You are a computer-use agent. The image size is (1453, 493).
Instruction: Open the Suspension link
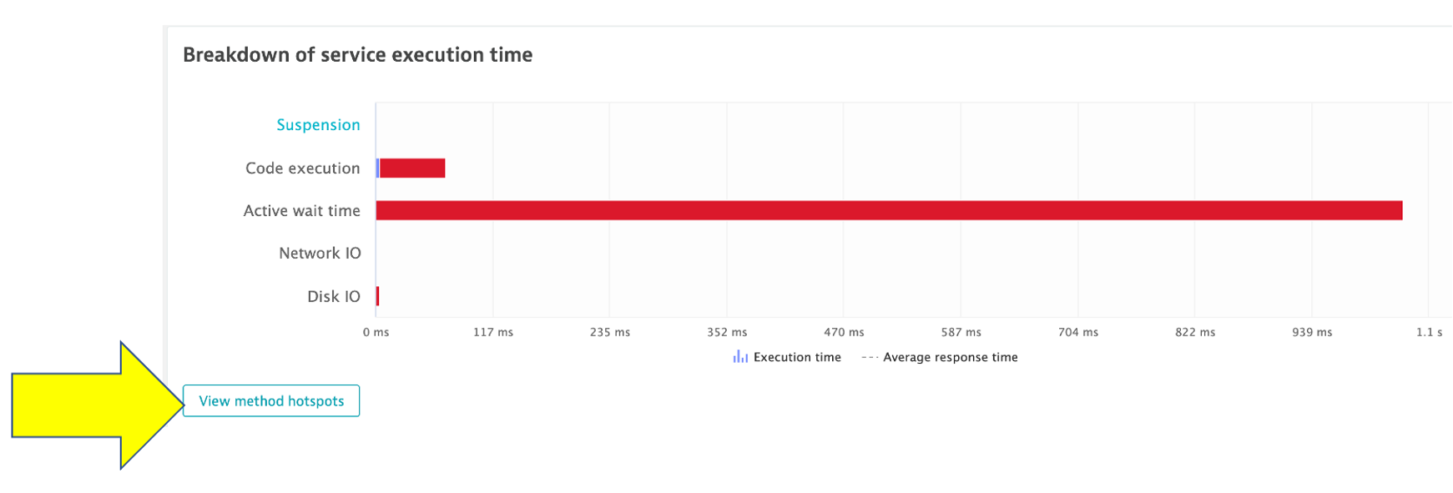[x=318, y=125]
